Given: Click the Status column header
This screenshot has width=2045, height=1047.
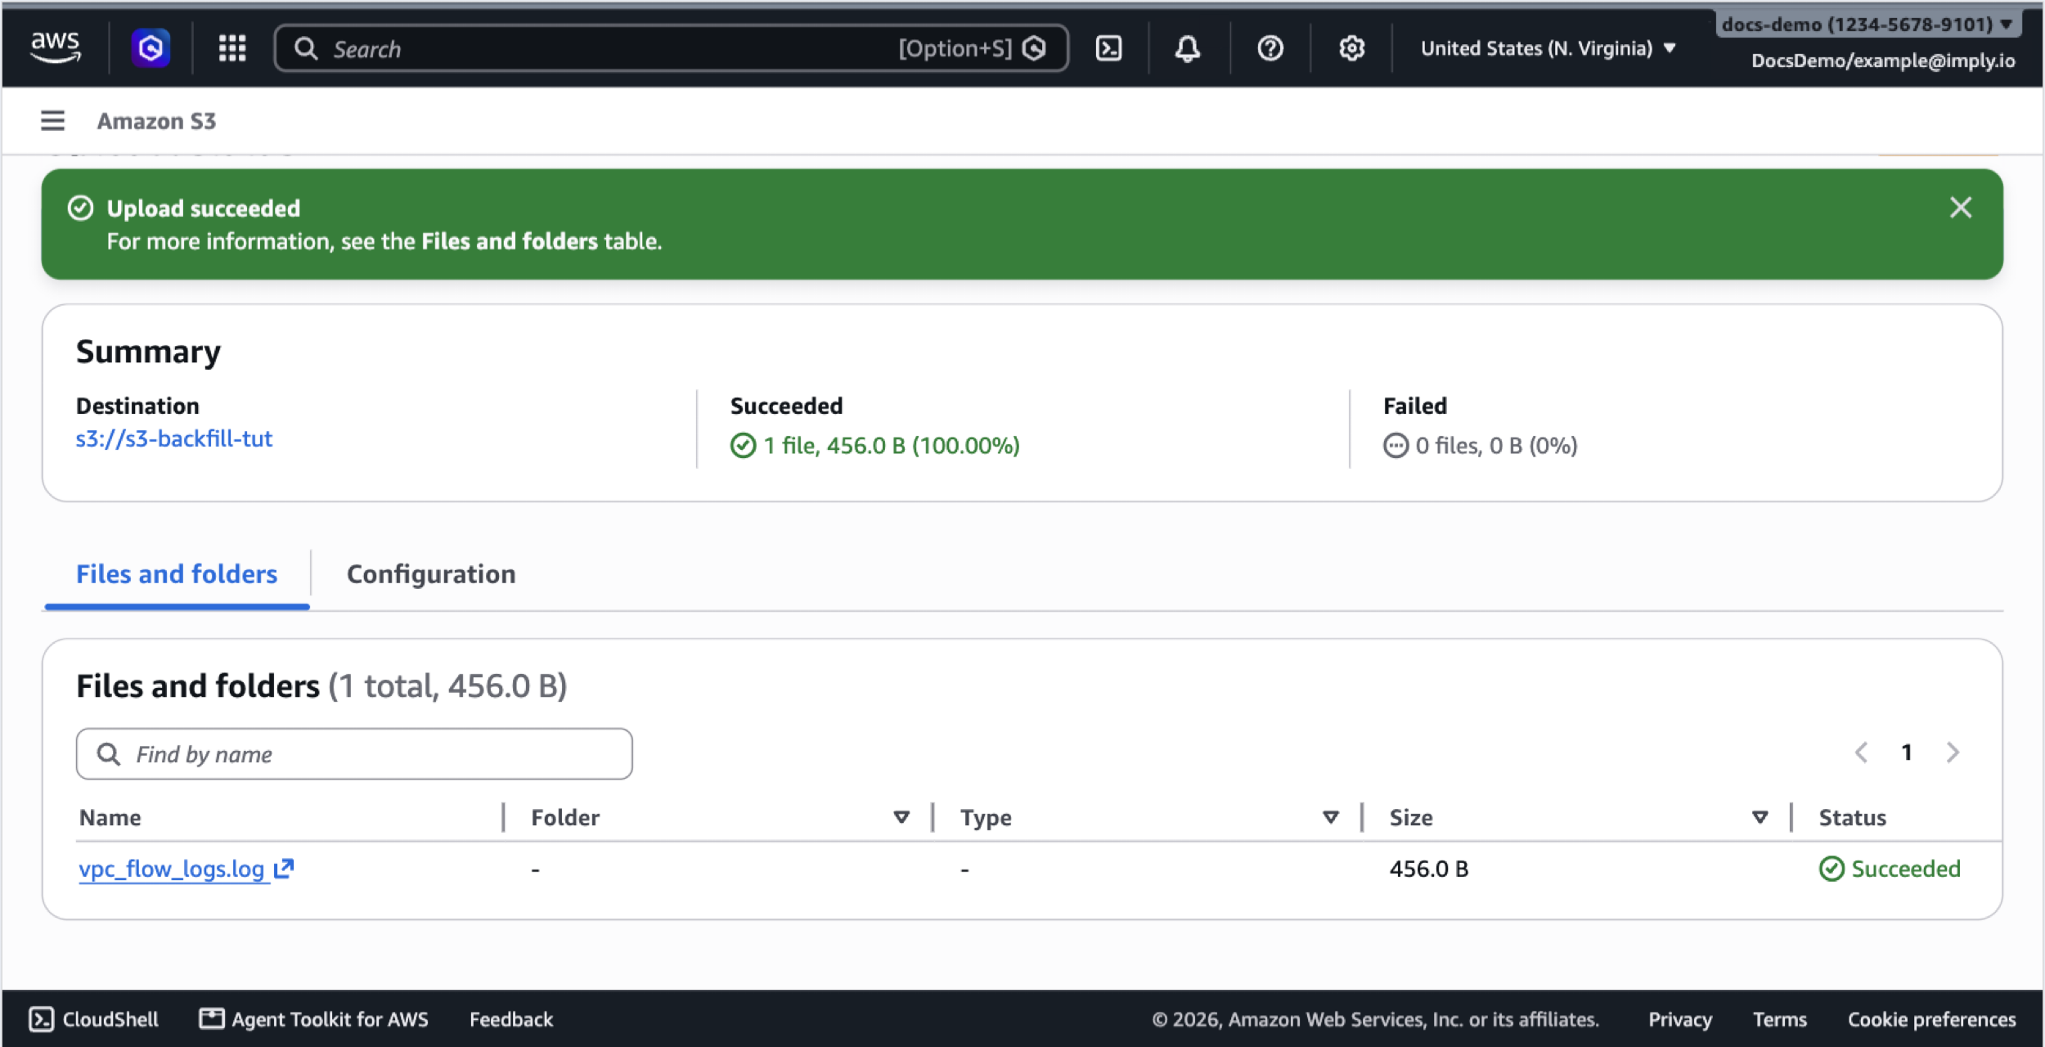Looking at the screenshot, I should click(x=1852, y=817).
